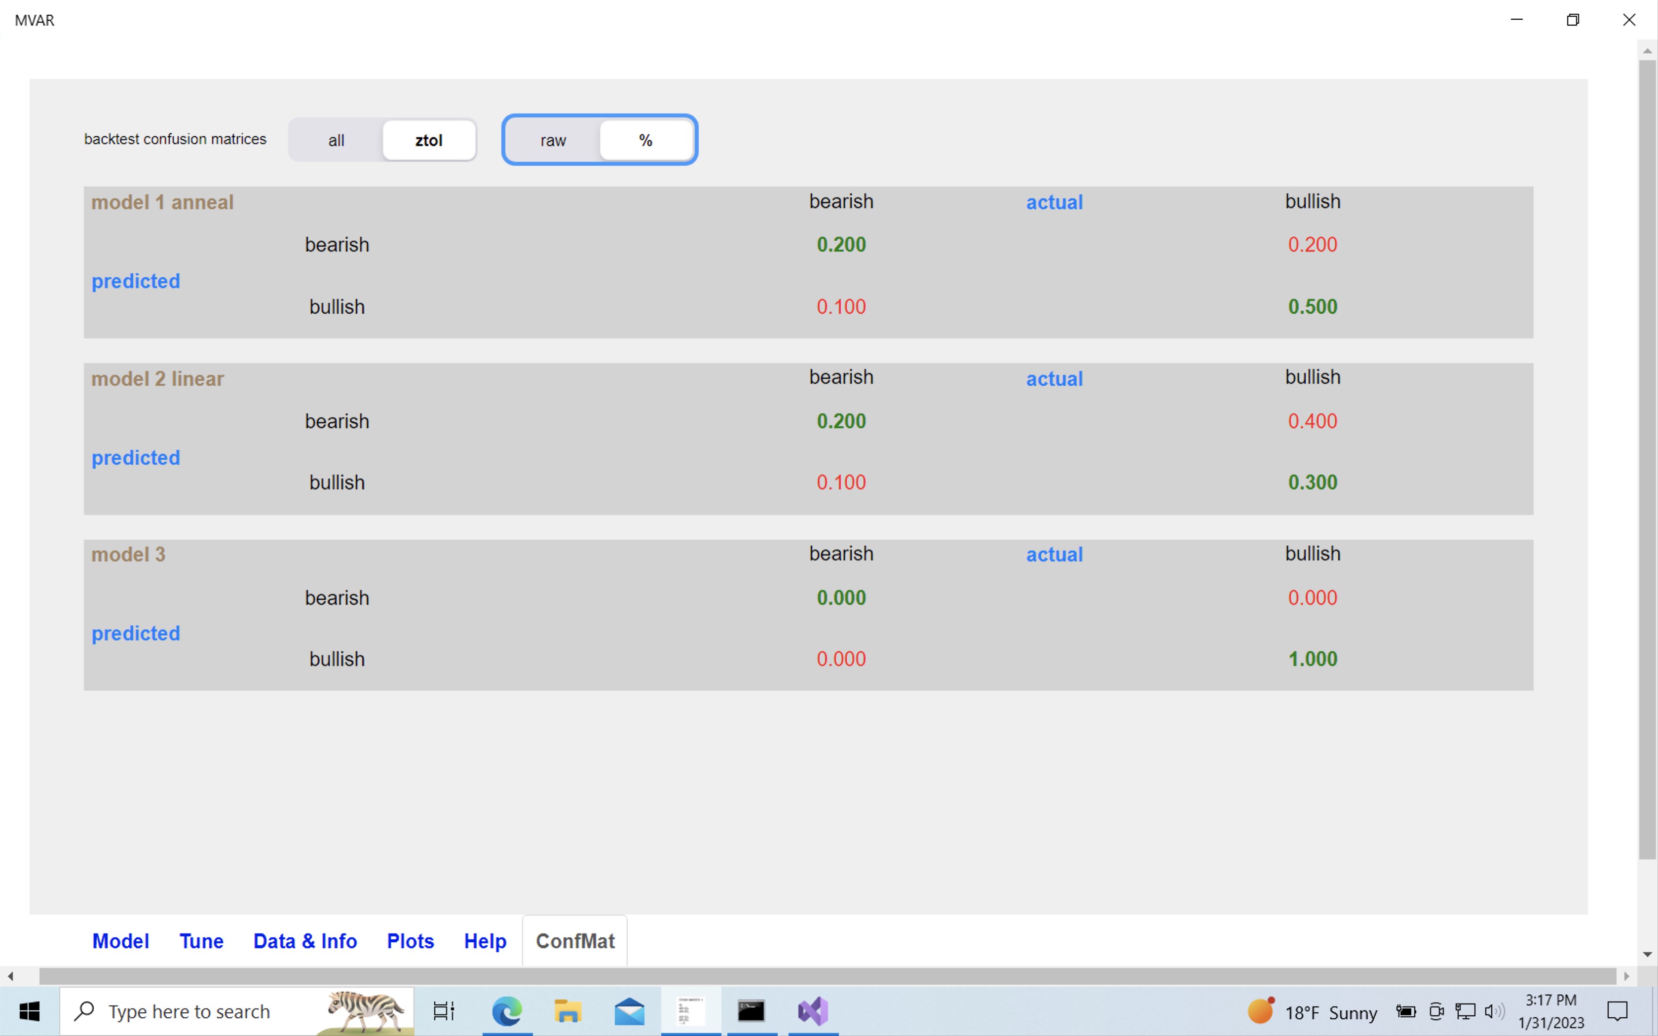Launch Mail app from taskbar
Viewport: 1658px width, 1036px height.
629,1011
